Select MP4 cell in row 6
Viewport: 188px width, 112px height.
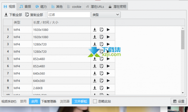[22, 66]
